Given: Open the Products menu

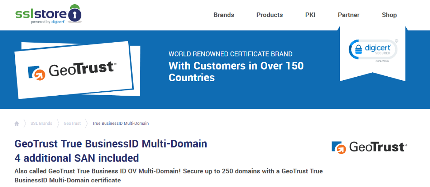Looking at the screenshot, I should point(269,15).
